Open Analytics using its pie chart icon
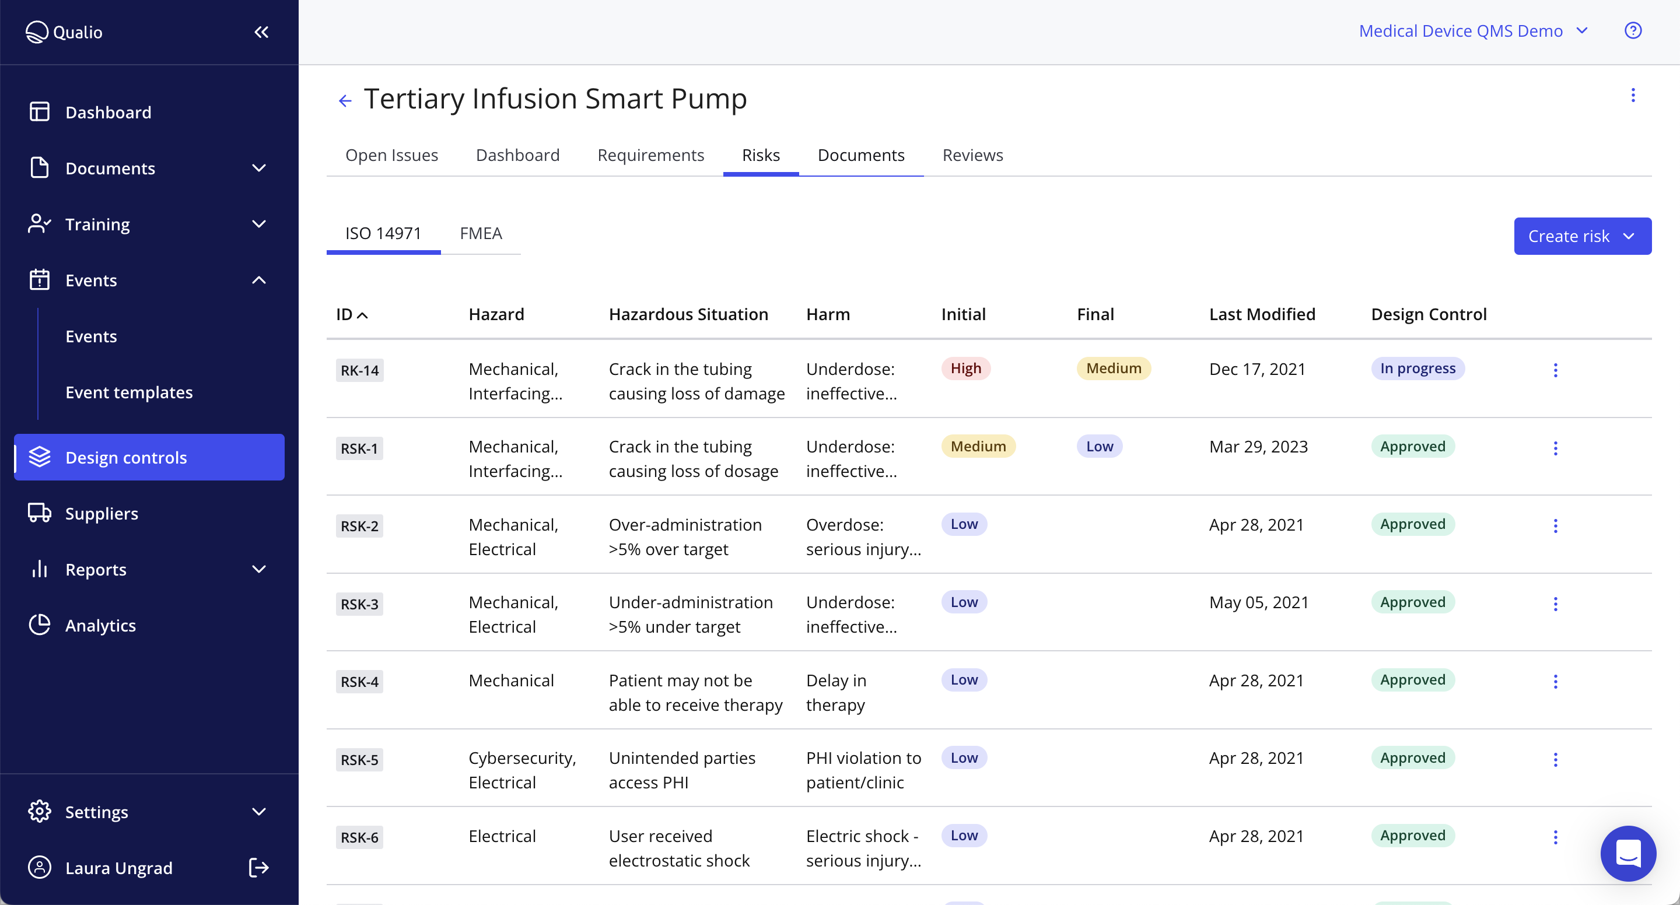Screen dimensions: 1680x905 (x=39, y=625)
